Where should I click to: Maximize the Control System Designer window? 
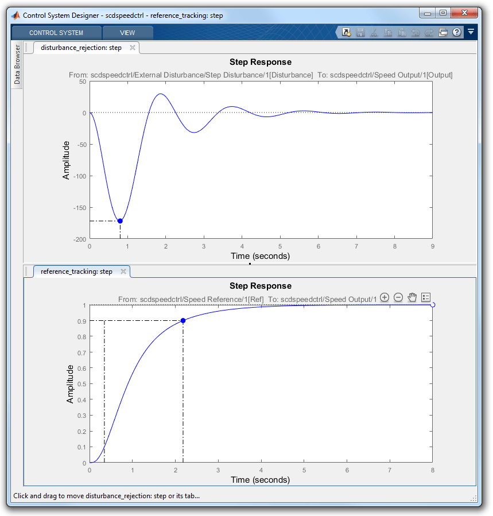pyautogui.click(x=443, y=13)
